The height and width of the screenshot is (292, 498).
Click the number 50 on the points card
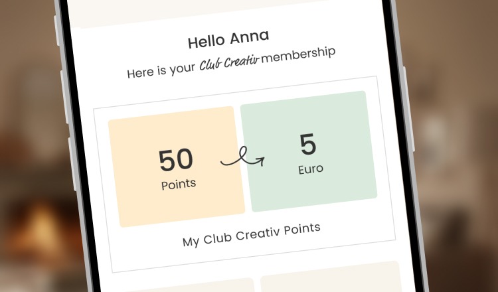point(176,160)
